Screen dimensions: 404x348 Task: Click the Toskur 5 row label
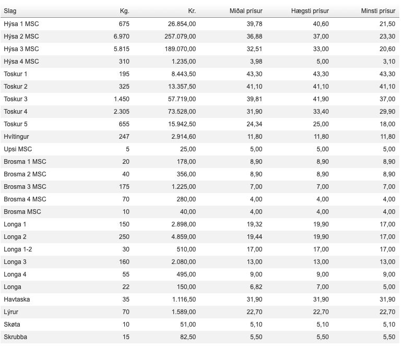16,124
